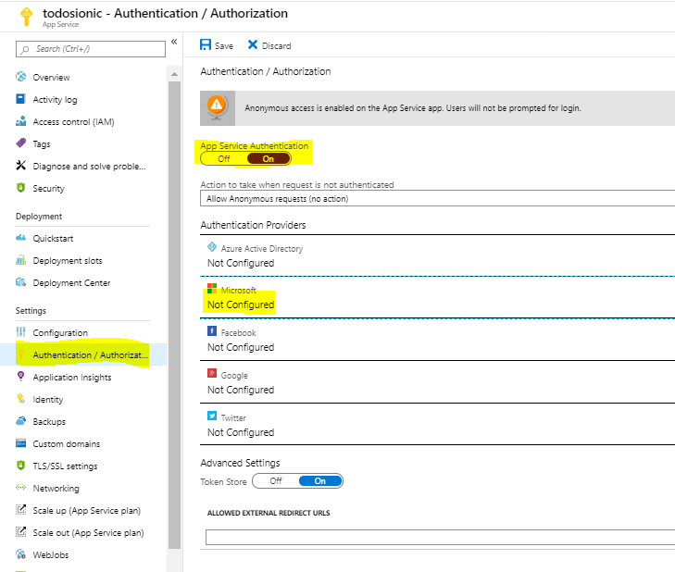Click the green Security shield icon
Image resolution: width=675 pixels, height=572 pixels.
pyautogui.click(x=20, y=188)
